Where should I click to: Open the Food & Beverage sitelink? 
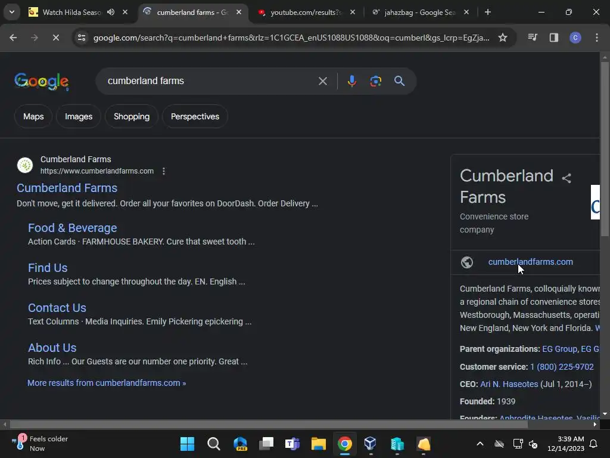pos(72,228)
